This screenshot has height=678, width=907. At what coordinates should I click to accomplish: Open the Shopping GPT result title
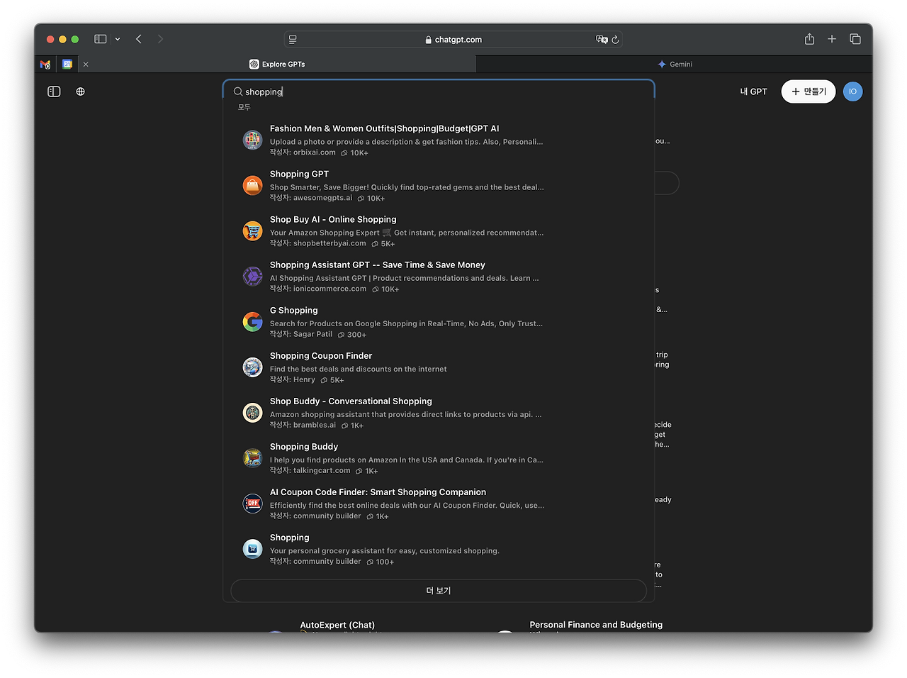point(299,174)
